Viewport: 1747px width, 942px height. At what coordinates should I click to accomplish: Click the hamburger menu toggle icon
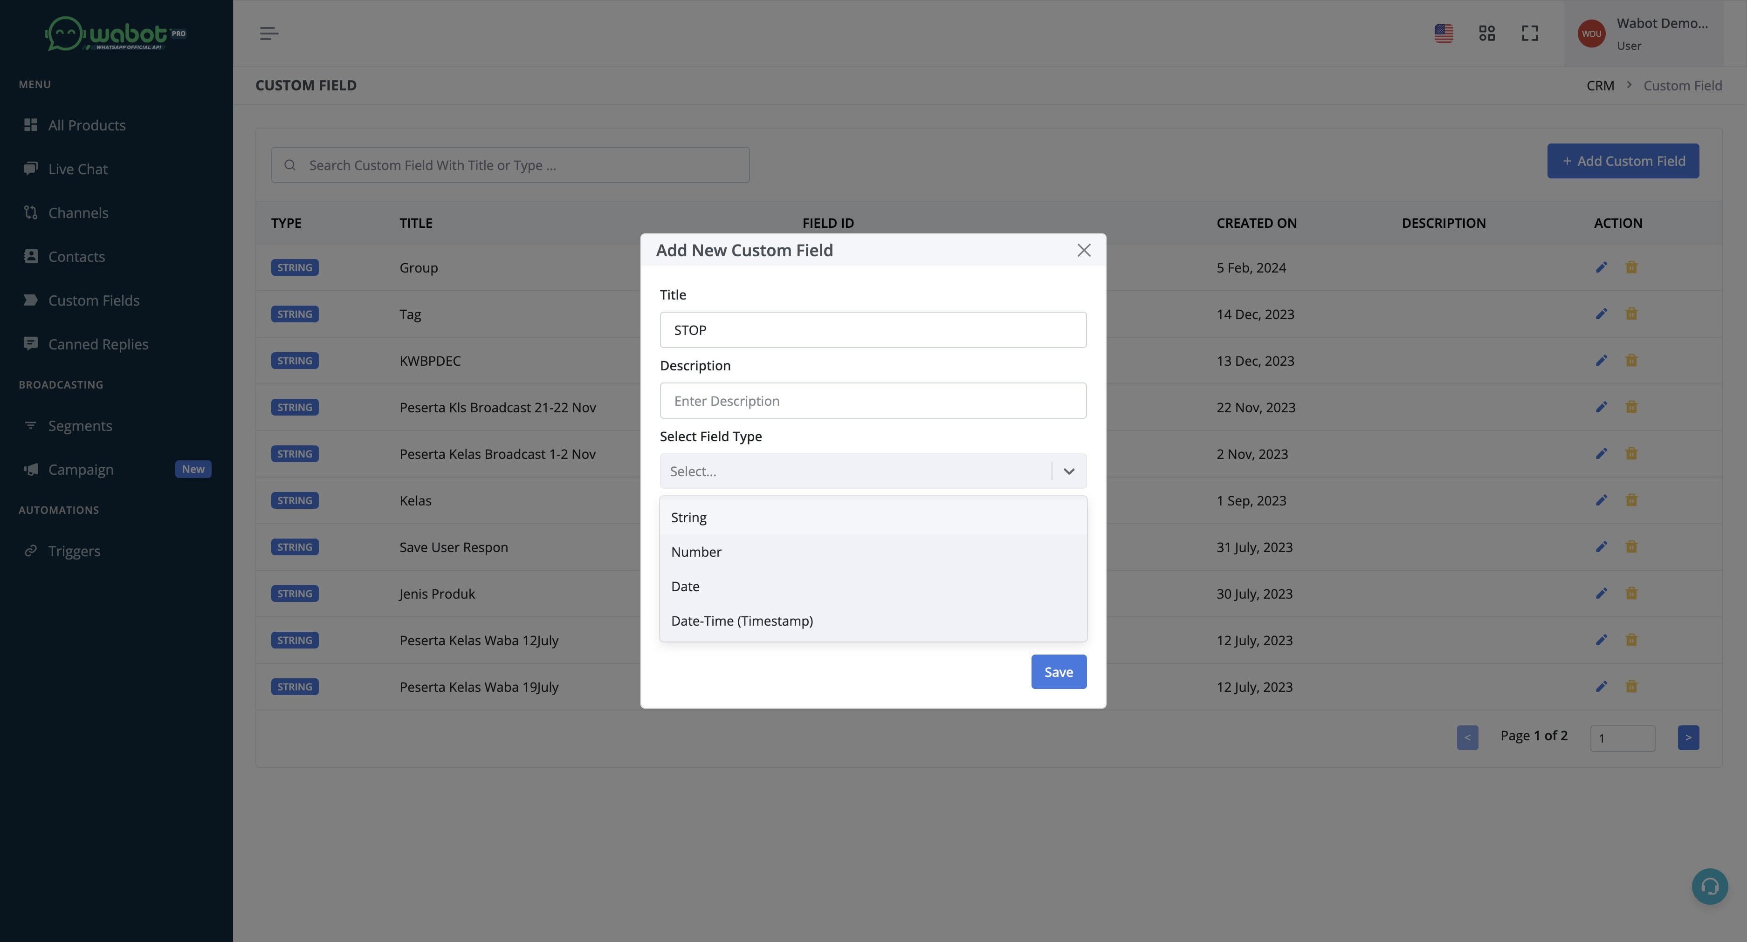coord(268,33)
